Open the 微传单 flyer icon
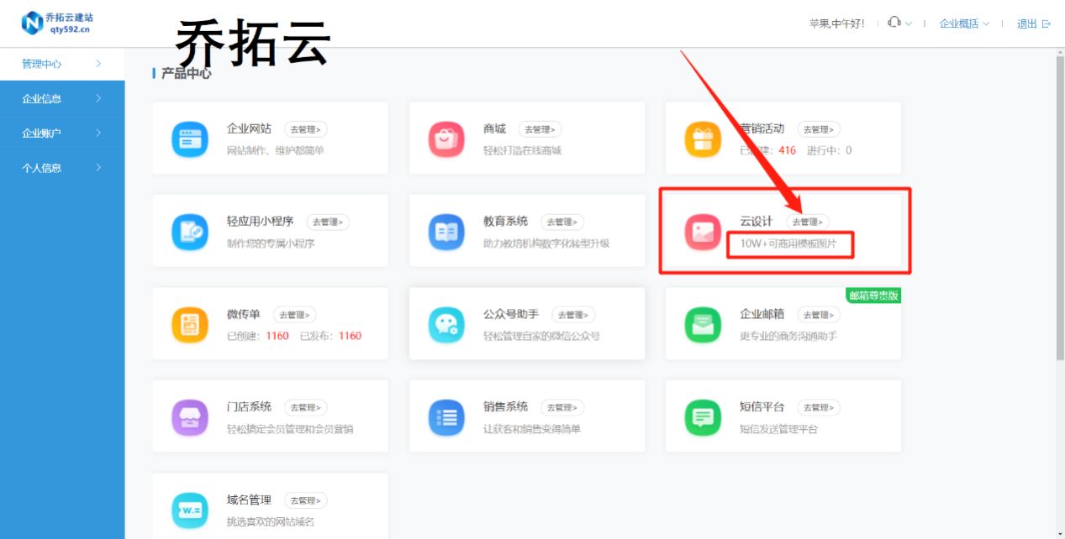 (190, 325)
